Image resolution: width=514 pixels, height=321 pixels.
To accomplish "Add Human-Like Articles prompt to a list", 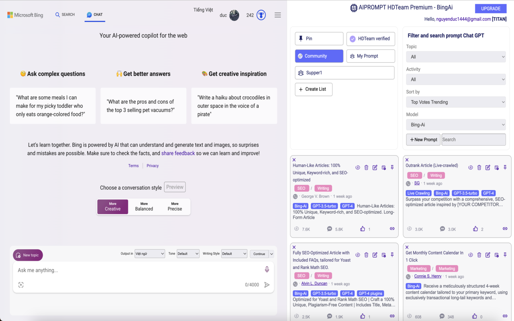I will click(383, 167).
